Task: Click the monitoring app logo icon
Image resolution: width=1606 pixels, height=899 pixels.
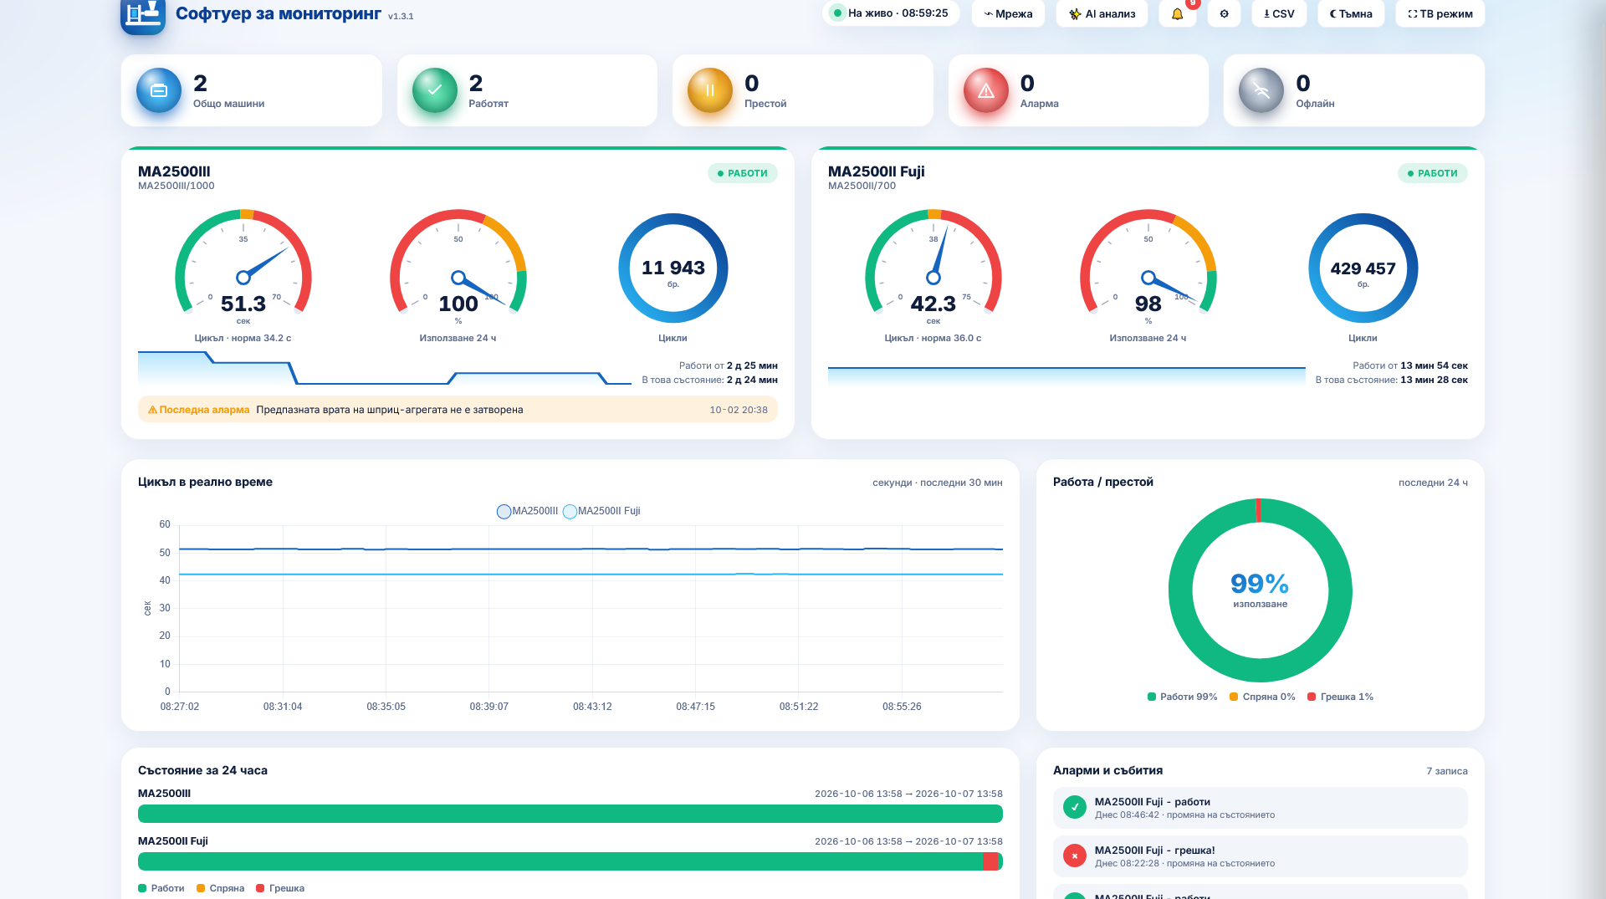Action: pos(142,14)
